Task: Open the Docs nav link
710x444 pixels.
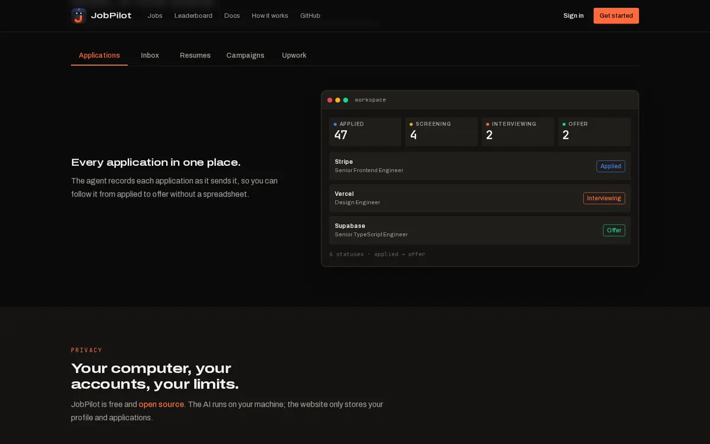Action: coord(232,16)
